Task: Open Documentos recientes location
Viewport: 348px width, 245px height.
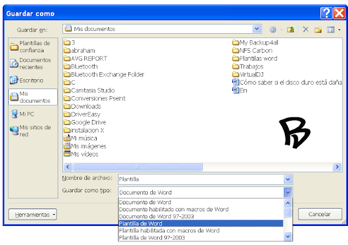Action: (33, 64)
